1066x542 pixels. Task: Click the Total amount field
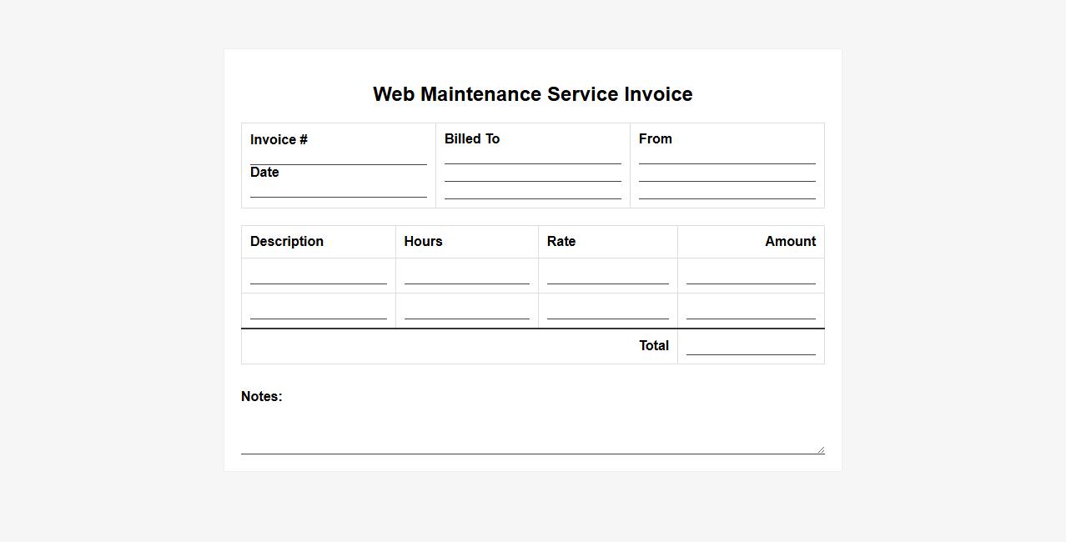coord(751,347)
